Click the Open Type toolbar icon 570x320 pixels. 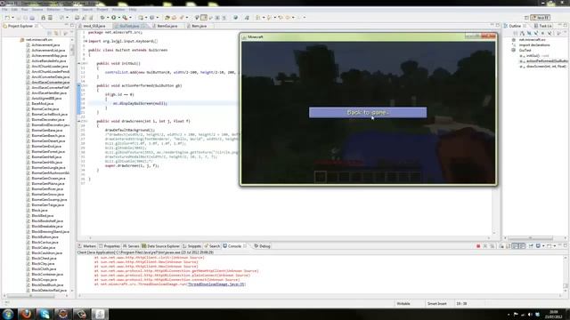click(167, 18)
